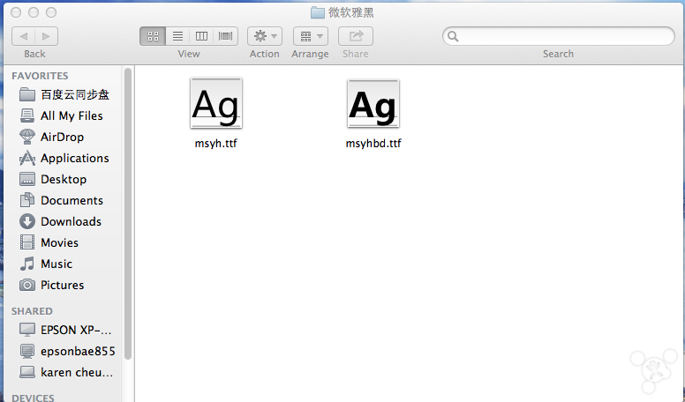Click the Share toolbar button

click(x=356, y=36)
